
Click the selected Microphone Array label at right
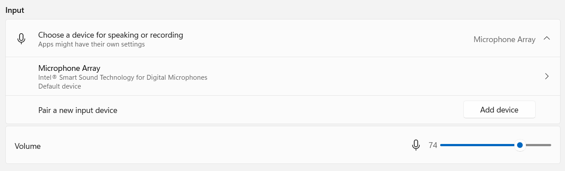[504, 39]
